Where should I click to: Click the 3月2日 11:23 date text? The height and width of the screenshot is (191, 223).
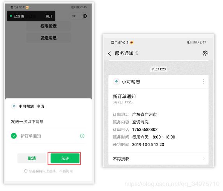[x=122, y=102]
